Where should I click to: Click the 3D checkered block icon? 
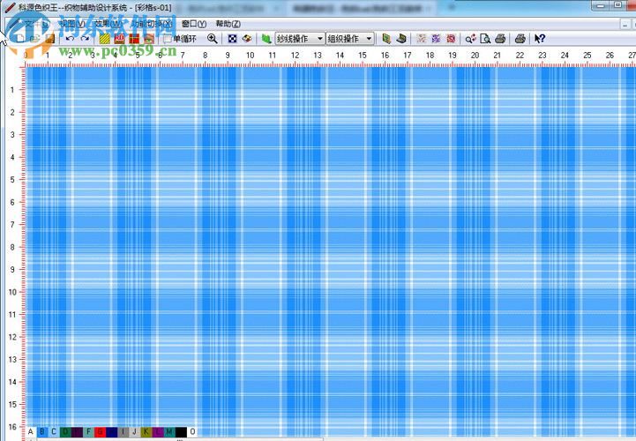pos(247,39)
